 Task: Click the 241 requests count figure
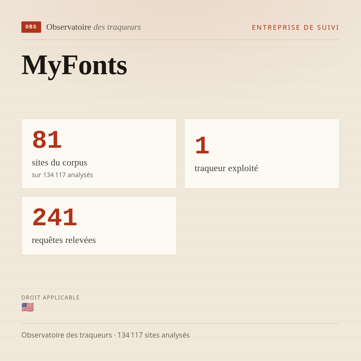click(x=54, y=217)
